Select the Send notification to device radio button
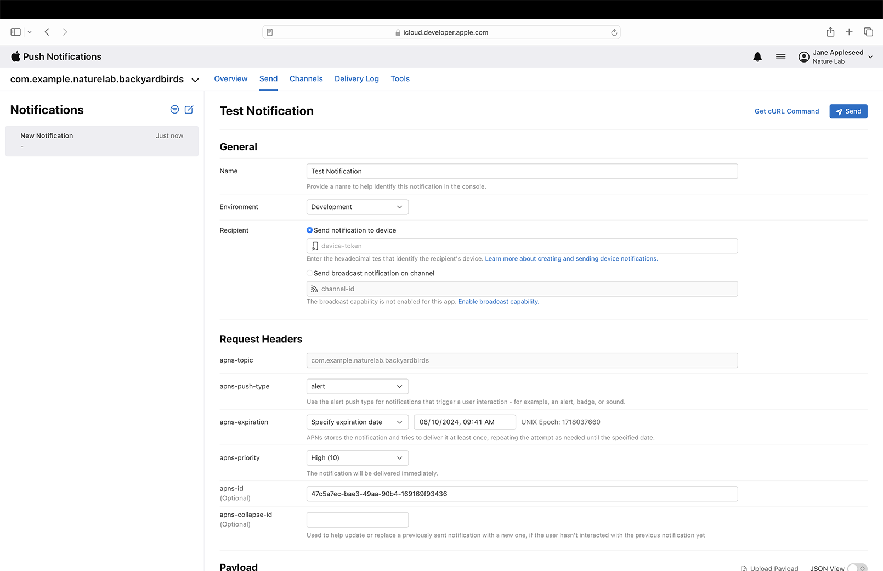Image resolution: width=883 pixels, height=571 pixels. pyautogui.click(x=309, y=230)
